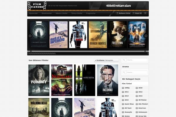Open the Tommy movie poster
The image size is (176, 117).
pyautogui.click(x=39, y=80)
